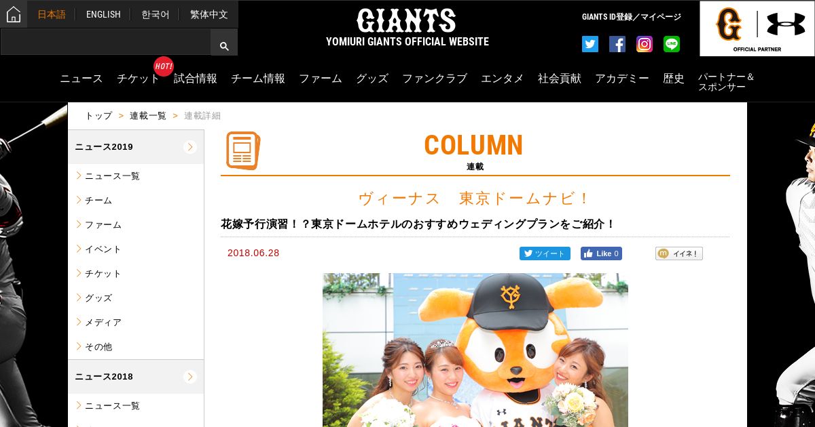Switch language to 한국어
815x427 pixels.
point(156,14)
